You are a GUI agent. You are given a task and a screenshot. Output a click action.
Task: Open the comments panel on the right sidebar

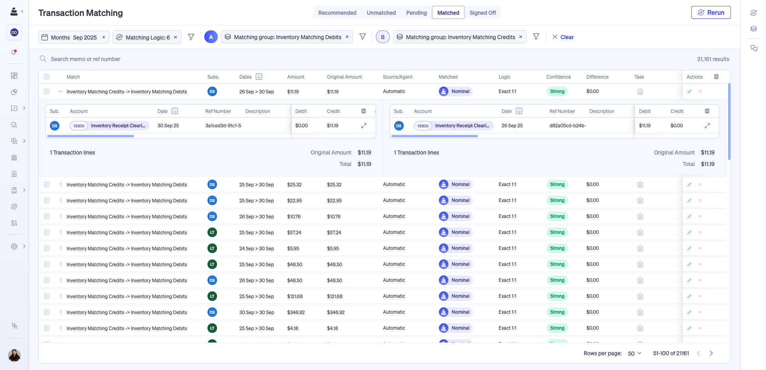[754, 48]
